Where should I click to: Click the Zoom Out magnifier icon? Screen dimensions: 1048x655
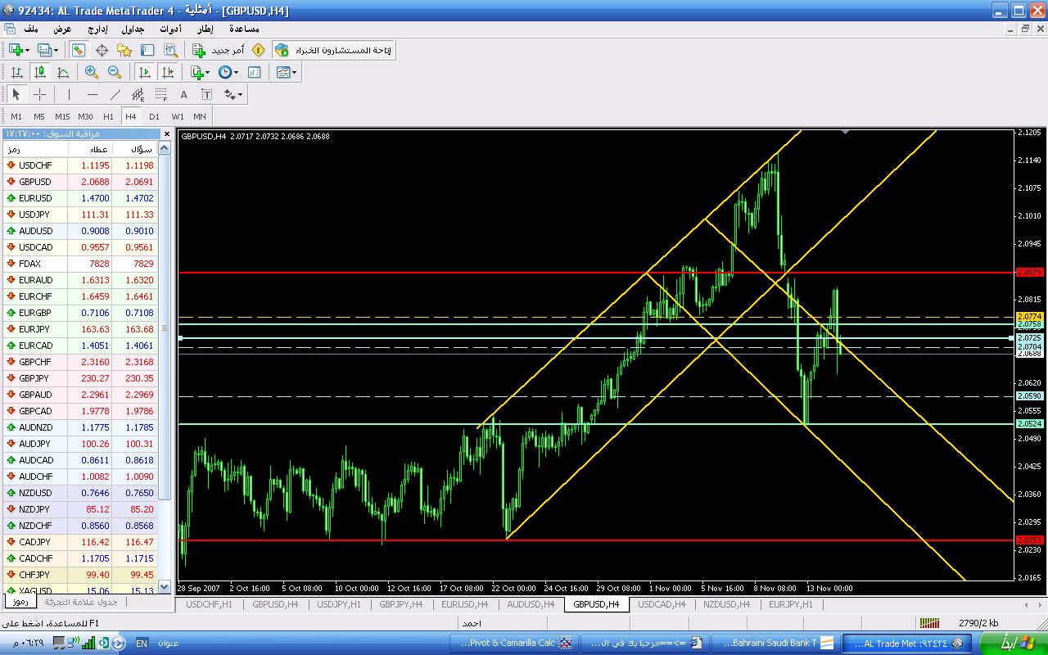click(115, 73)
